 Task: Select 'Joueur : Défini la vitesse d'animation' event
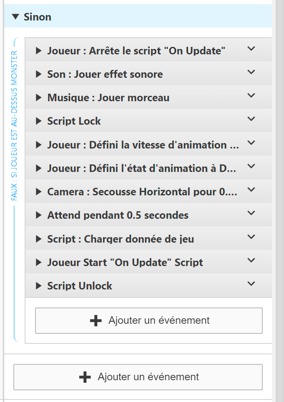coord(143,145)
